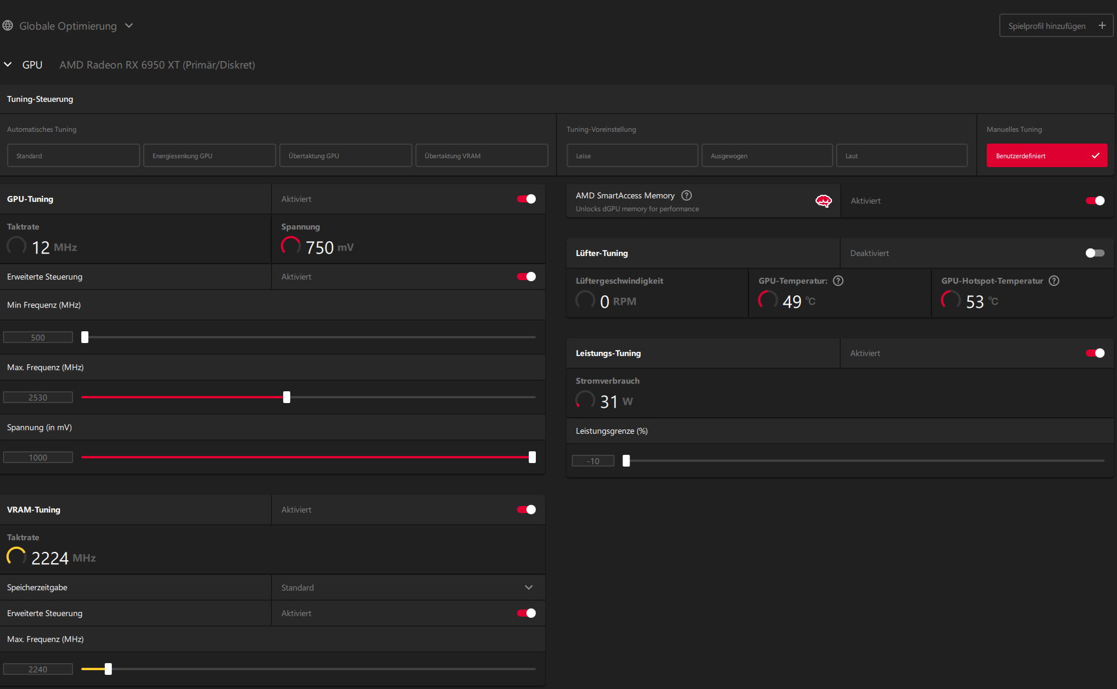Click the VRAM Max. Frequenz 2240 field
Image resolution: width=1117 pixels, height=689 pixels.
pos(38,669)
